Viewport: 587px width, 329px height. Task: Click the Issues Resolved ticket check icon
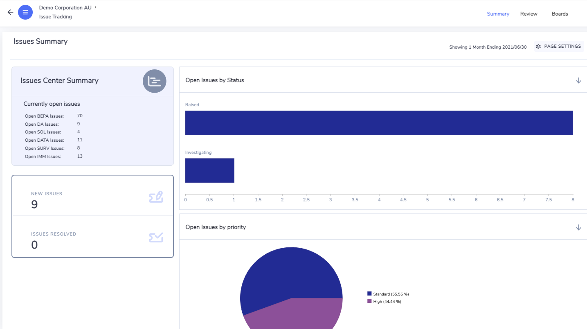click(156, 238)
